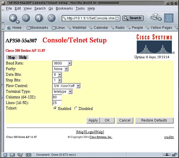179x158 pixels.
Task: Click the bookmark page icon beside the URL
Action: [x=64, y=18]
